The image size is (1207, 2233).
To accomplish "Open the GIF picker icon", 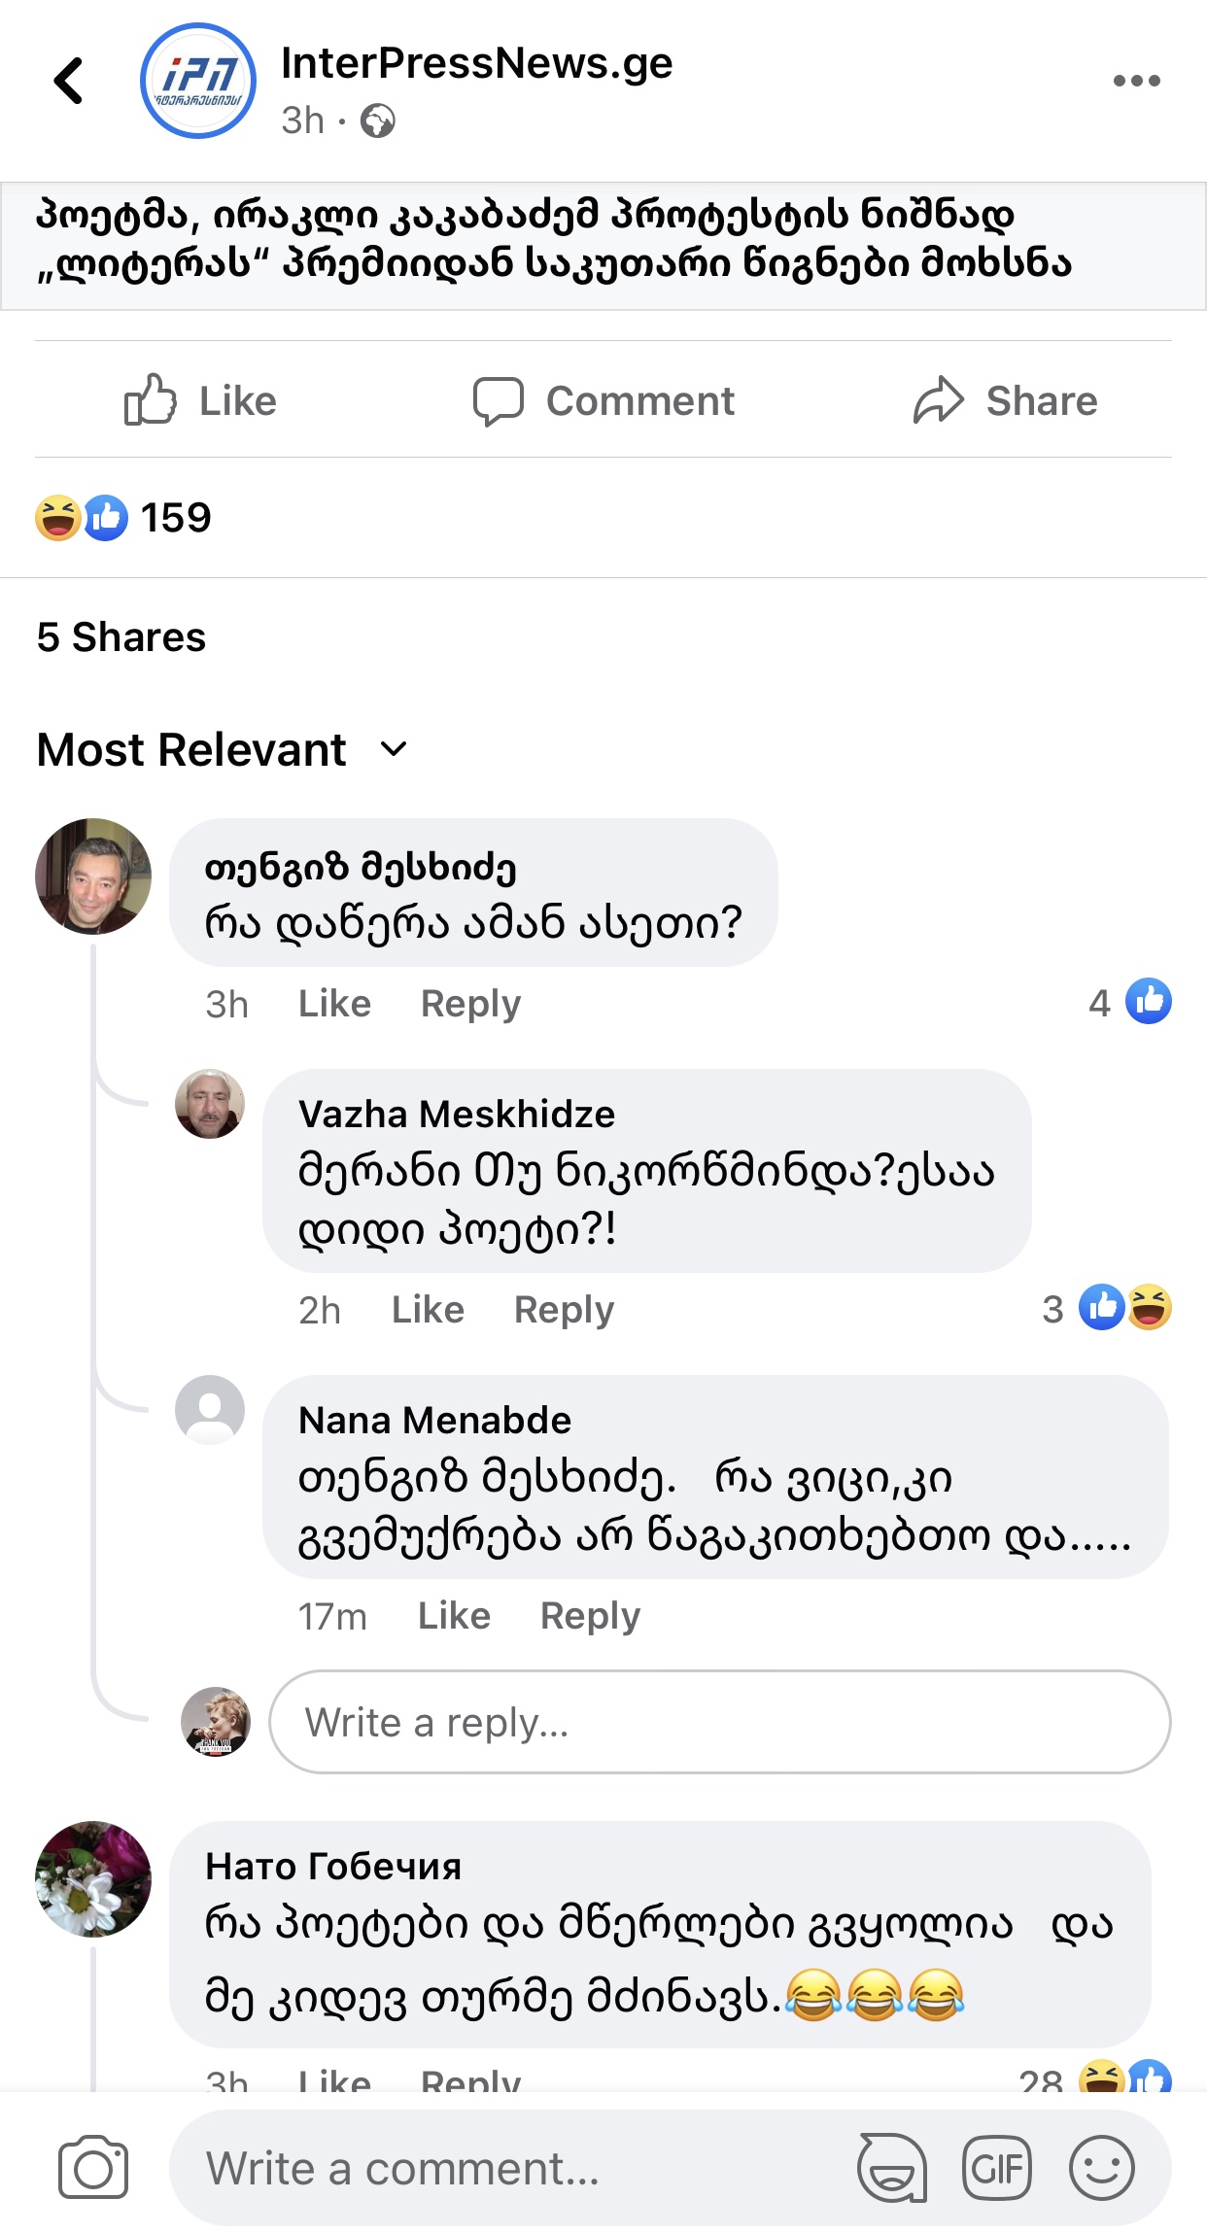I will click(996, 2168).
